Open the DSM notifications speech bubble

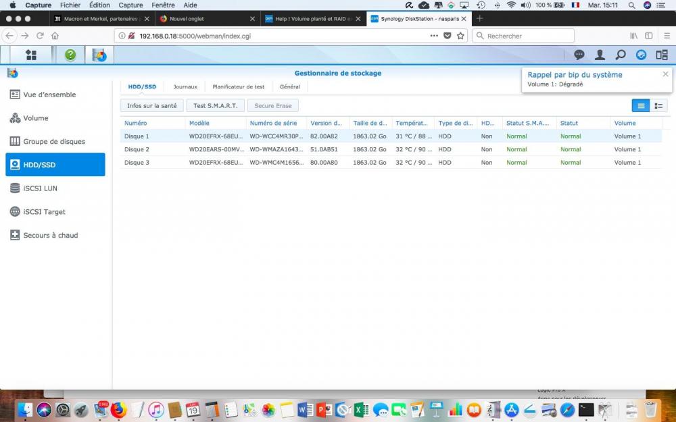(579, 55)
